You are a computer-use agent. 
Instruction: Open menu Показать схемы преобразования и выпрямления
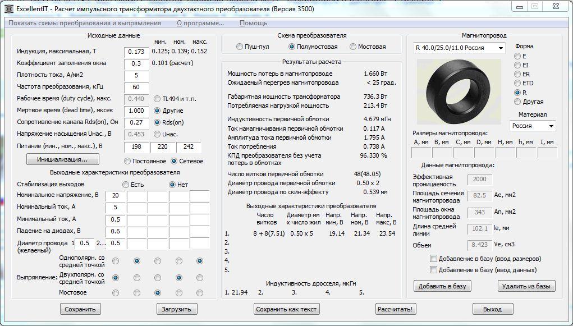(84, 23)
